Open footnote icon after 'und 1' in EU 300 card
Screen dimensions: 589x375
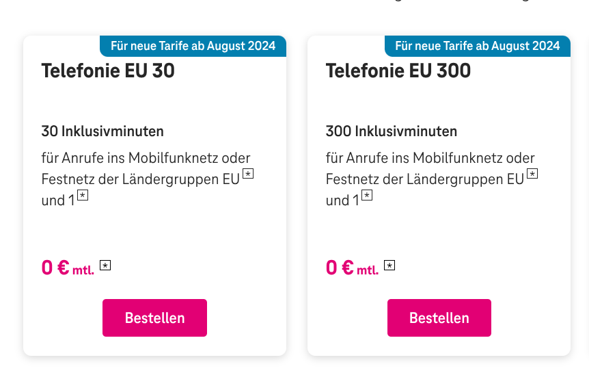click(367, 196)
